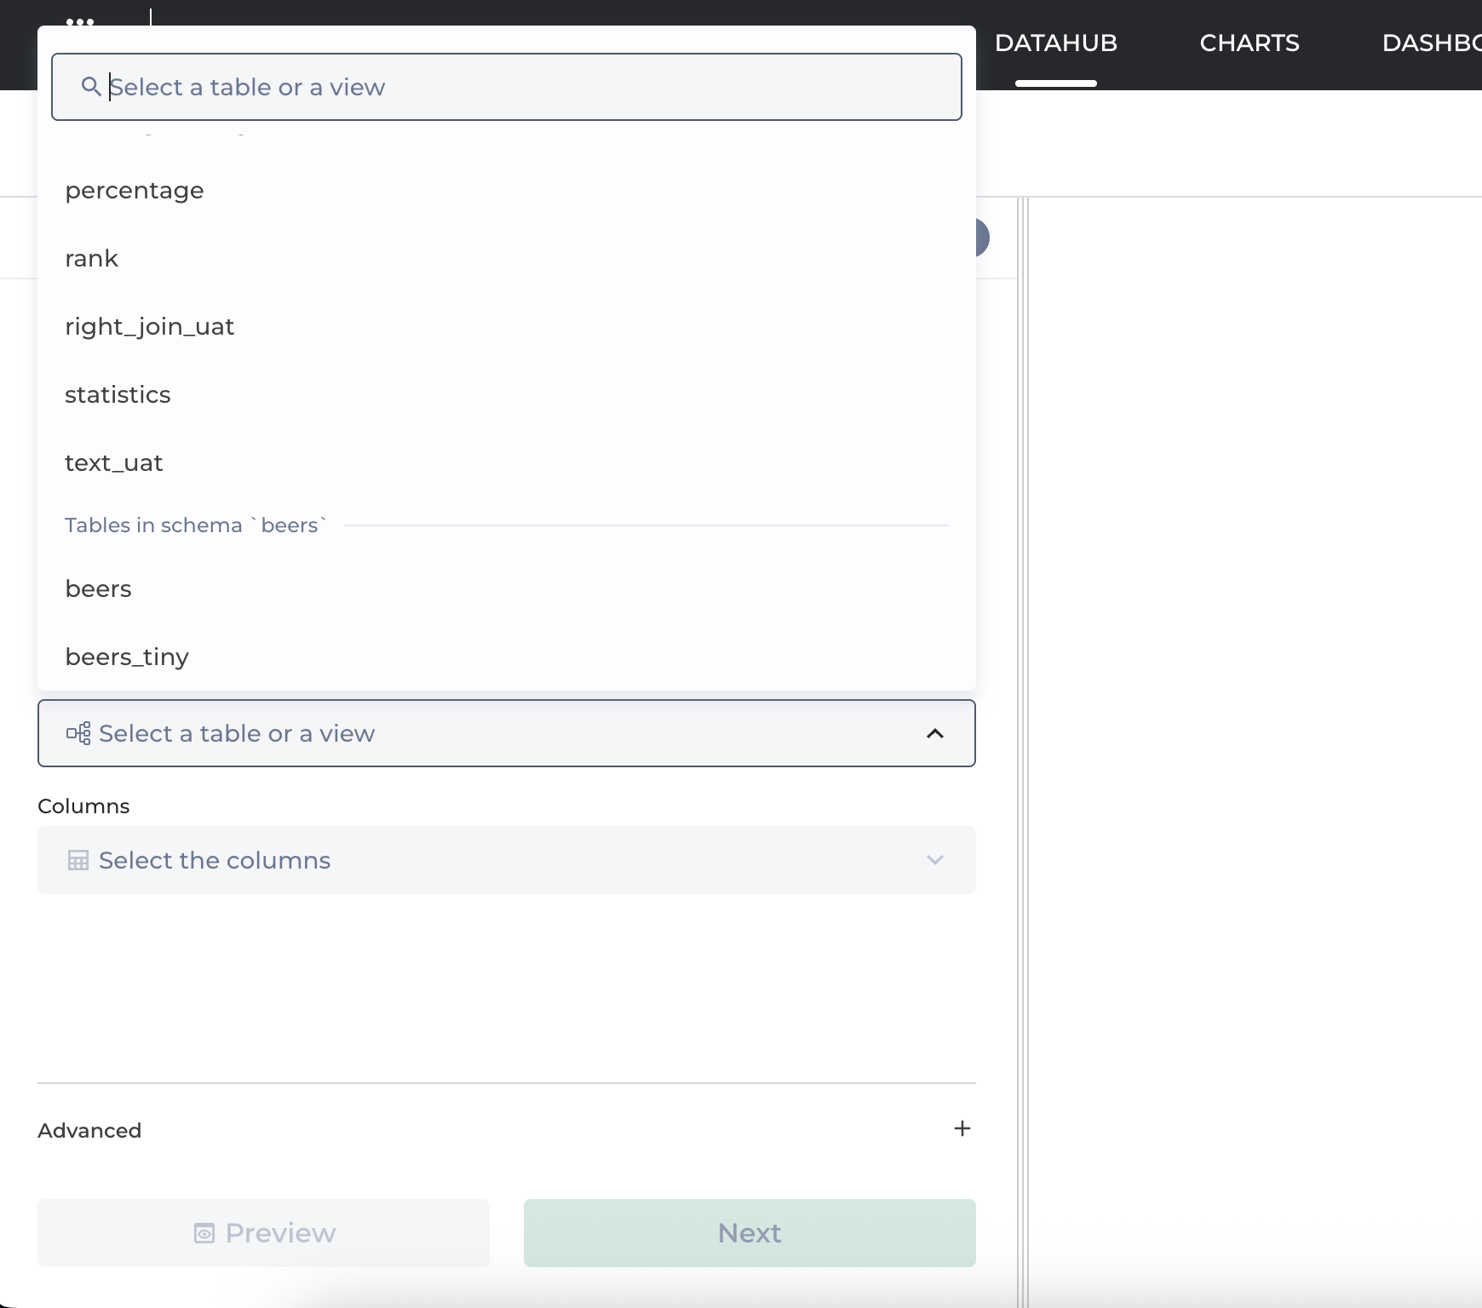Expand the Select the columns dropdown arrow
Screen dimensions: 1482x1308
click(934, 860)
